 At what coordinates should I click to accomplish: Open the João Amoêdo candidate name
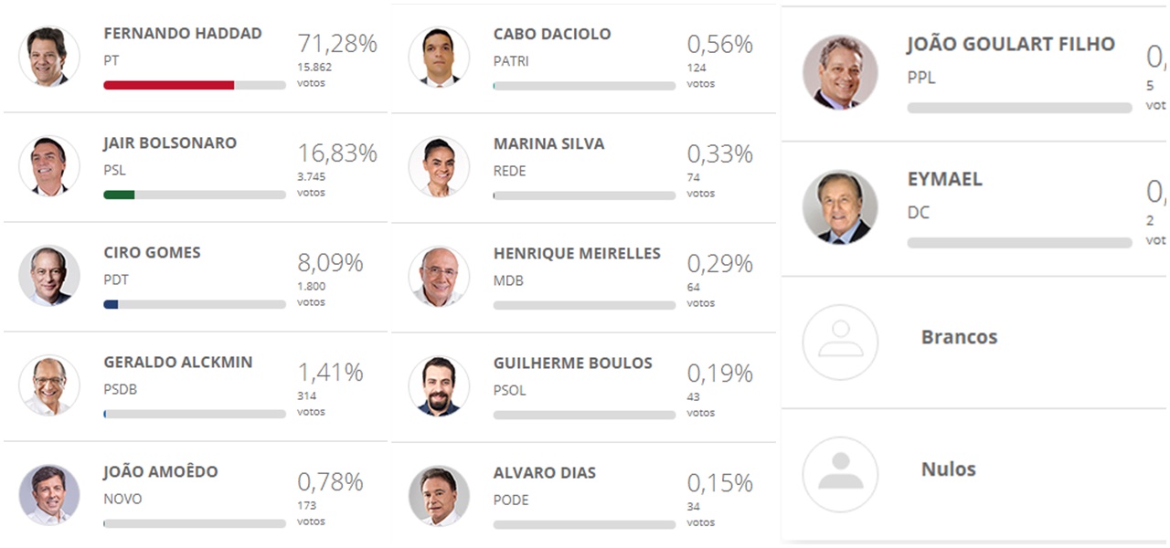160,471
